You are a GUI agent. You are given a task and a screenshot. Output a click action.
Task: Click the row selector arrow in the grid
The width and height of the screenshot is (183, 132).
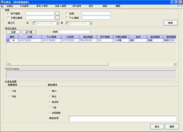pos(8,40)
